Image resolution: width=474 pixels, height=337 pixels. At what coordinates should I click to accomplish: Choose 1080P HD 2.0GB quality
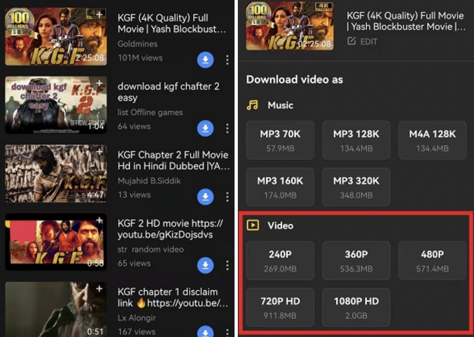tap(356, 307)
